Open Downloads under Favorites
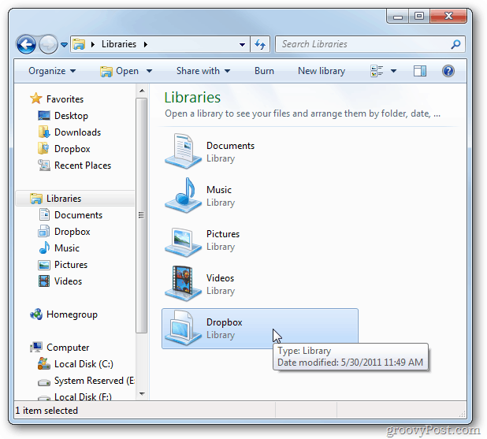The height and width of the screenshot is (439, 487). pyautogui.click(x=78, y=132)
